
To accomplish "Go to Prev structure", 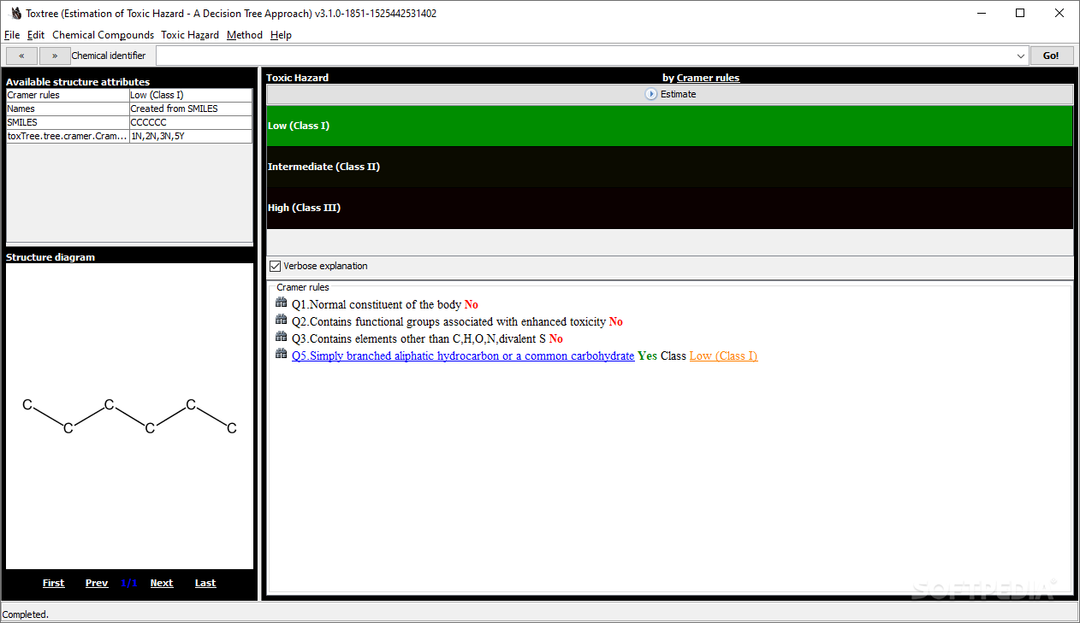I will point(97,583).
